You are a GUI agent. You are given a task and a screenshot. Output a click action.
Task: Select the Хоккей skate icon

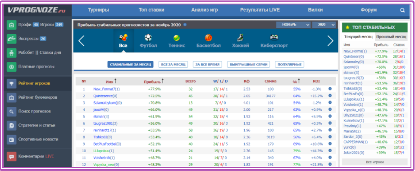pyautogui.click(x=240, y=37)
